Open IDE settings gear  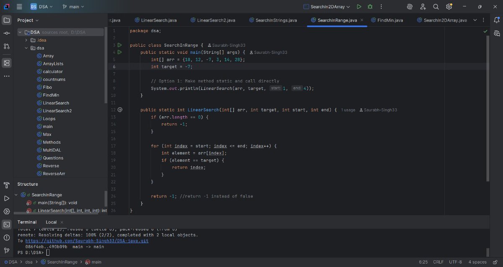(449, 7)
